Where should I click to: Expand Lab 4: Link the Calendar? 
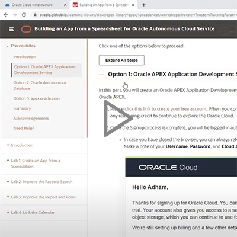(x=8, y=212)
